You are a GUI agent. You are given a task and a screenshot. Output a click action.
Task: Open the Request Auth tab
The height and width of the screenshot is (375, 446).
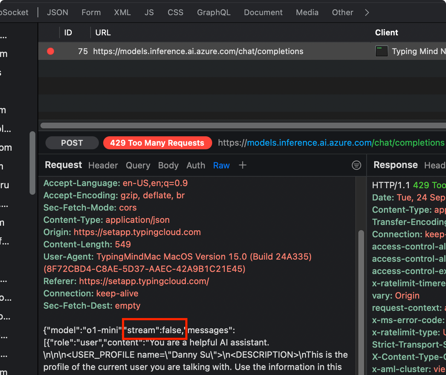pyautogui.click(x=196, y=165)
